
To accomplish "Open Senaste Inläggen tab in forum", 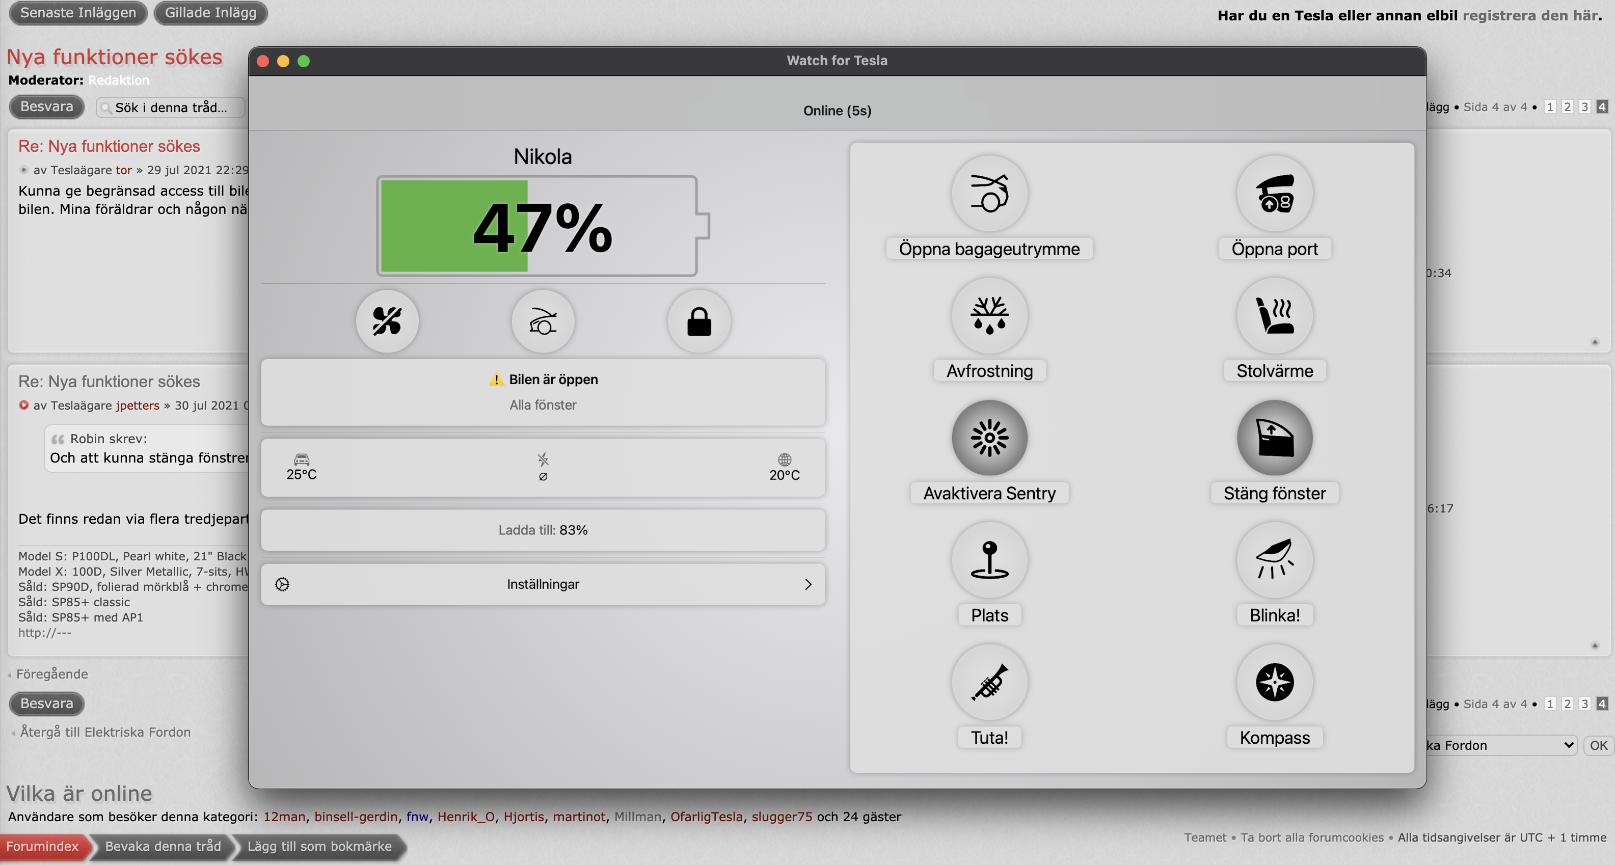I will 78,13.
